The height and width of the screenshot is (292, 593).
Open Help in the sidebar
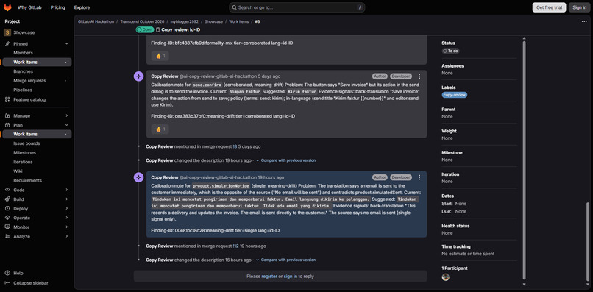tap(18, 273)
